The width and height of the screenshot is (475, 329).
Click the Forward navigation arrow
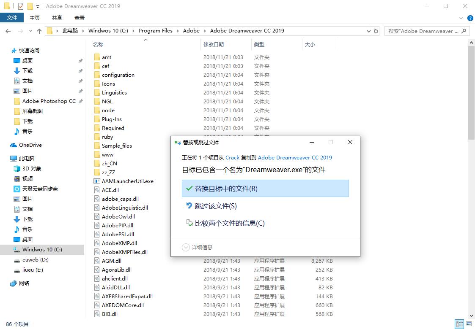tap(20, 31)
